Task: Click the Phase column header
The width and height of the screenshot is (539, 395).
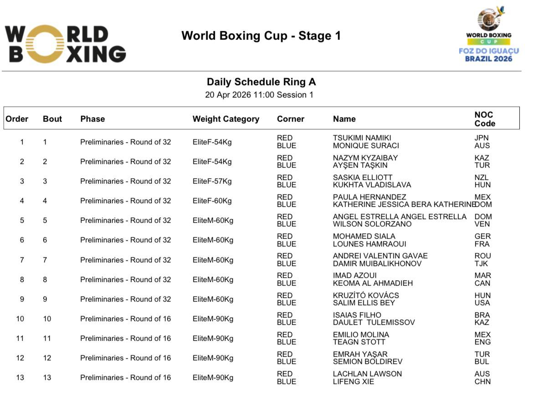Action: [x=92, y=119]
